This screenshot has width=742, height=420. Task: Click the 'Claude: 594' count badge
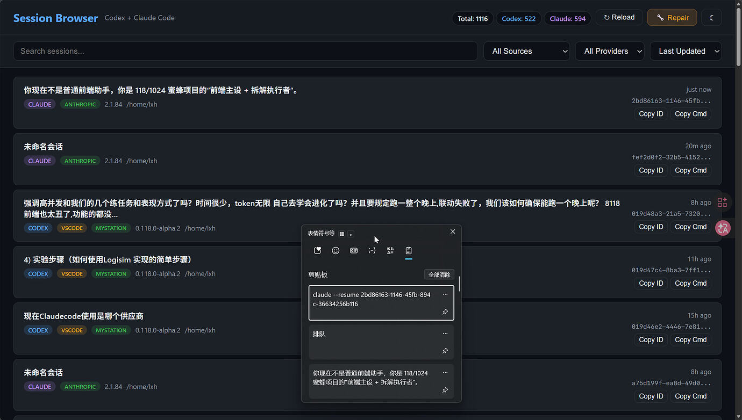click(x=568, y=18)
